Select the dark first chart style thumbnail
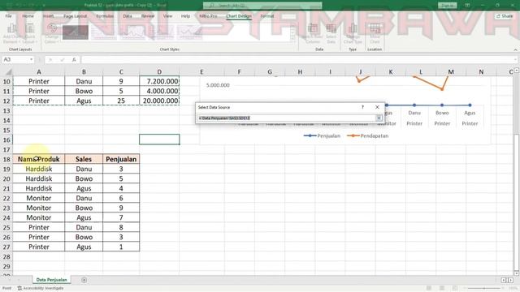The height and width of the screenshot is (292, 520). coord(76,32)
